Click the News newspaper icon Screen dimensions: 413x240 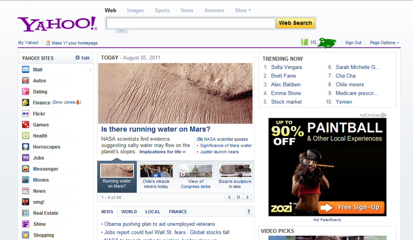click(x=25, y=191)
